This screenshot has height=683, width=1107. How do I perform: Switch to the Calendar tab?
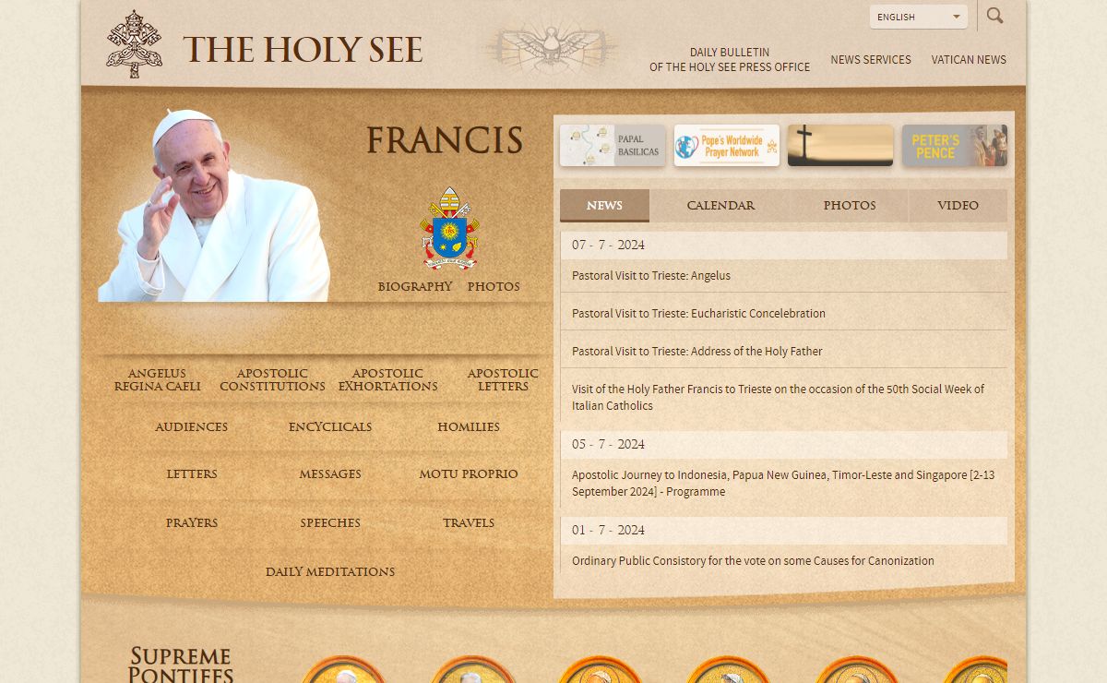coord(720,206)
